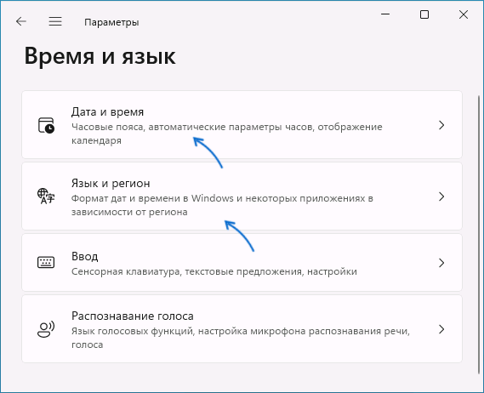
Task: Minimize the Параметры window
Action: [385, 14]
